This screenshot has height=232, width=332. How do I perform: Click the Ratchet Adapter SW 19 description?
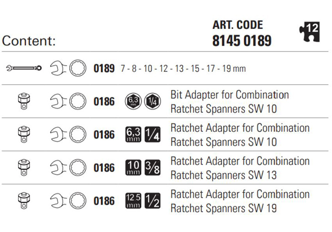[240, 201]
